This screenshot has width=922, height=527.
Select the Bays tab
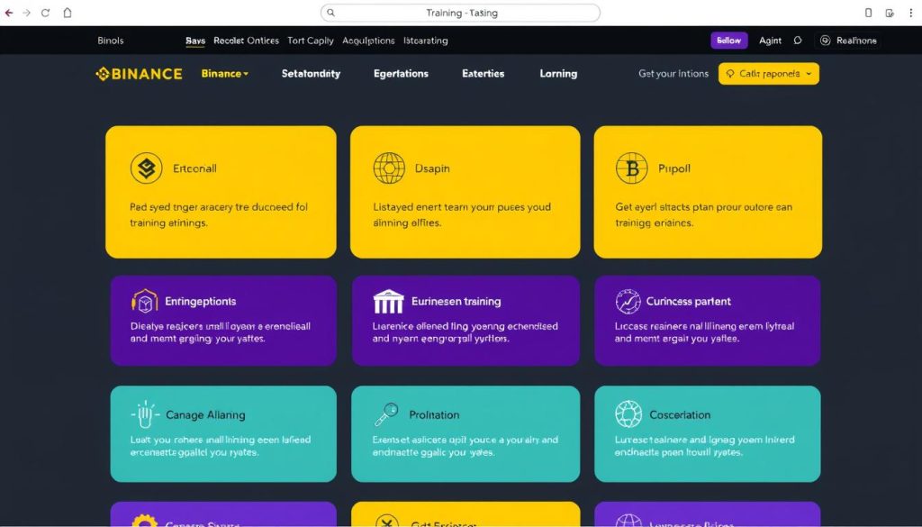(195, 41)
